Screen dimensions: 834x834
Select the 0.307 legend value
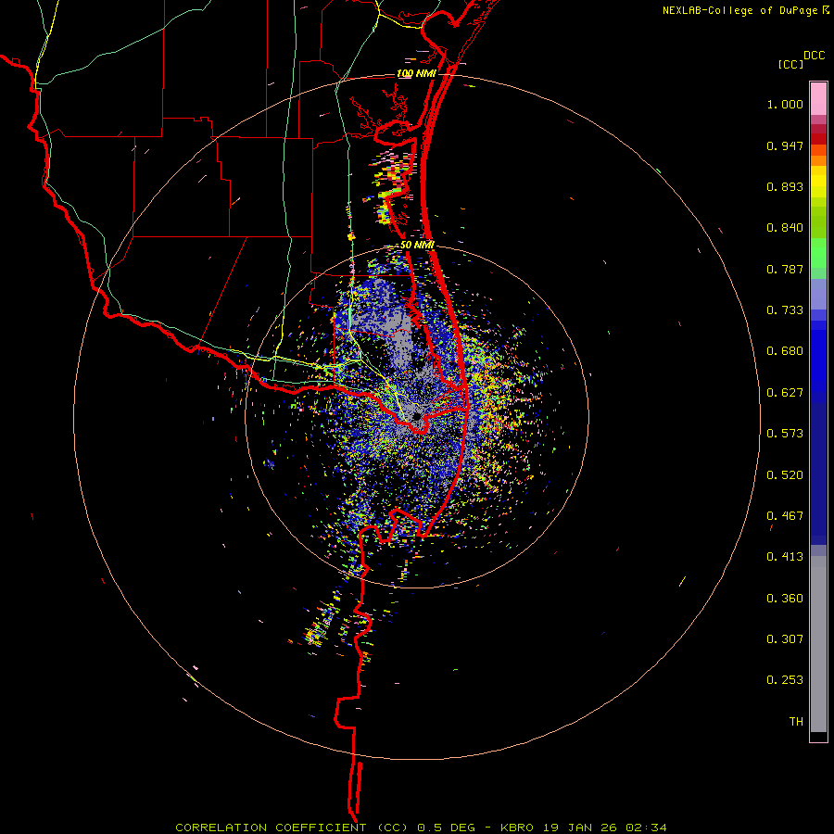[785, 639]
